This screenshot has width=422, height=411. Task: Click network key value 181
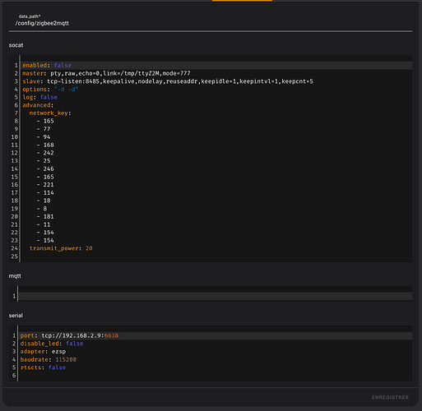(x=49, y=216)
